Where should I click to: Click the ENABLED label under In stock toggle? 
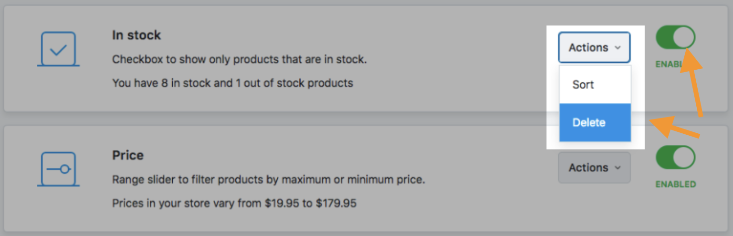tap(668, 64)
